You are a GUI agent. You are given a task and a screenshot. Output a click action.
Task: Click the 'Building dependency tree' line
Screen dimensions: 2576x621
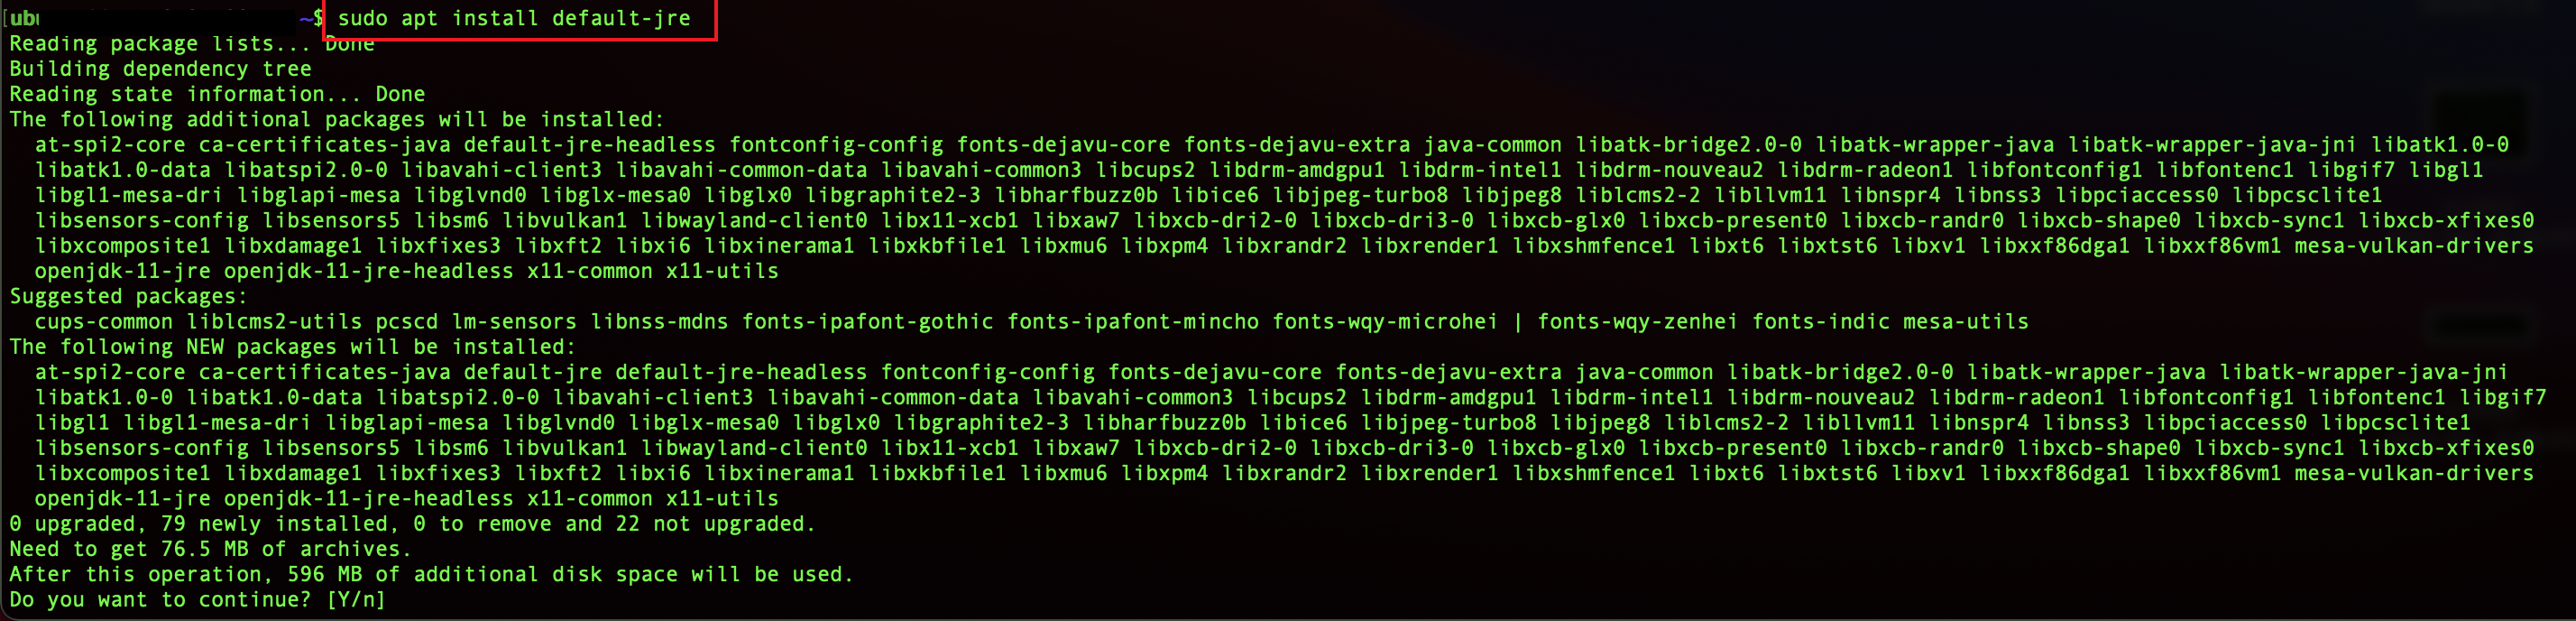click(x=160, y=69)
